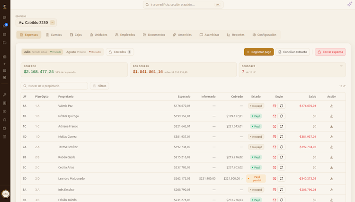The width and height of the screenshot is (355, 202).
Task: Switch to the Amenities tab
Action: point(182,35)
